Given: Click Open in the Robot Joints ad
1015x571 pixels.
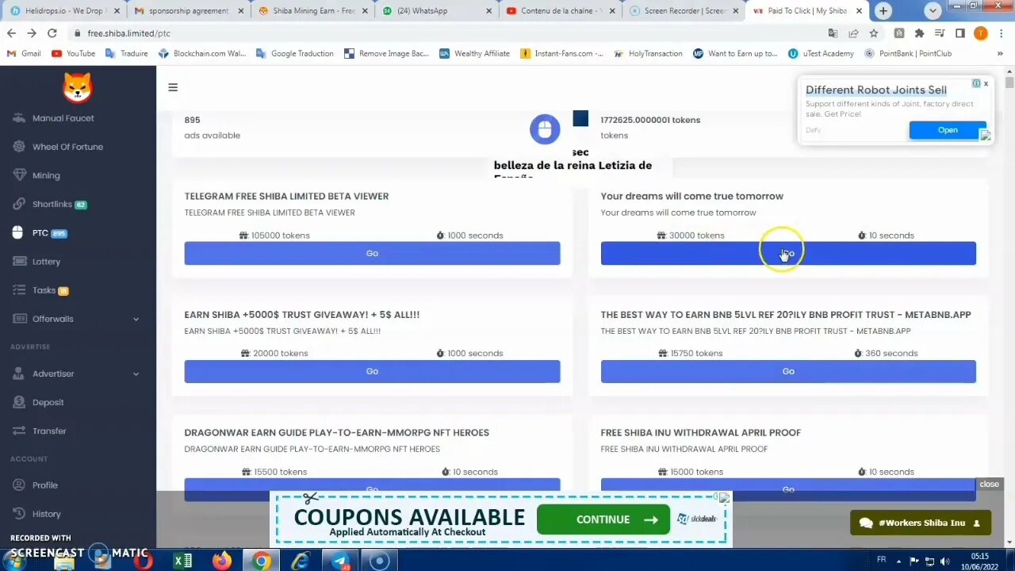Looking at the screenshot, I should [x=947, y=130].
